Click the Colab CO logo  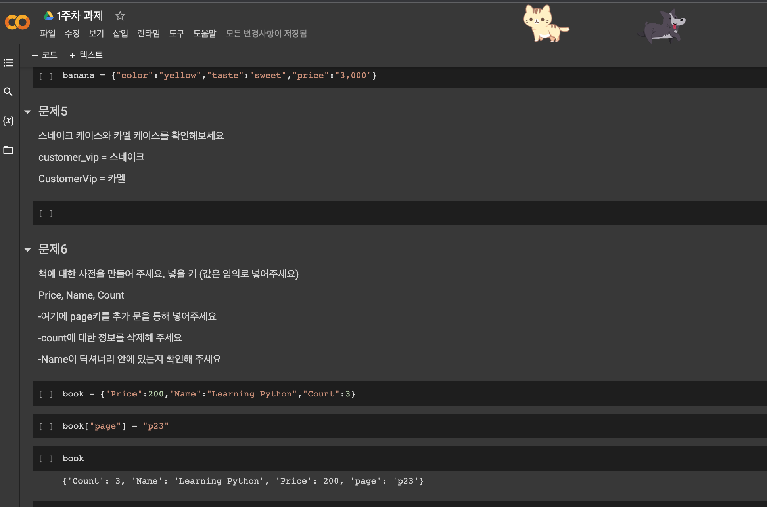[17, 22]
